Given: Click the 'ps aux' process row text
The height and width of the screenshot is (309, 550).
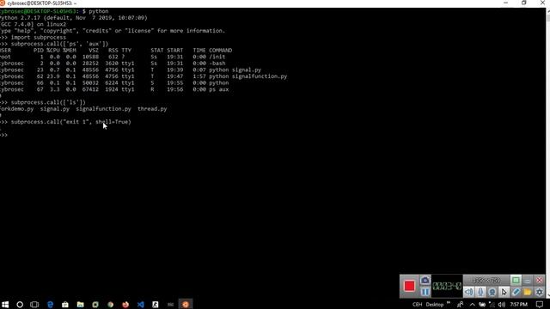Looking at the screenshot, I should pos(219,89).
